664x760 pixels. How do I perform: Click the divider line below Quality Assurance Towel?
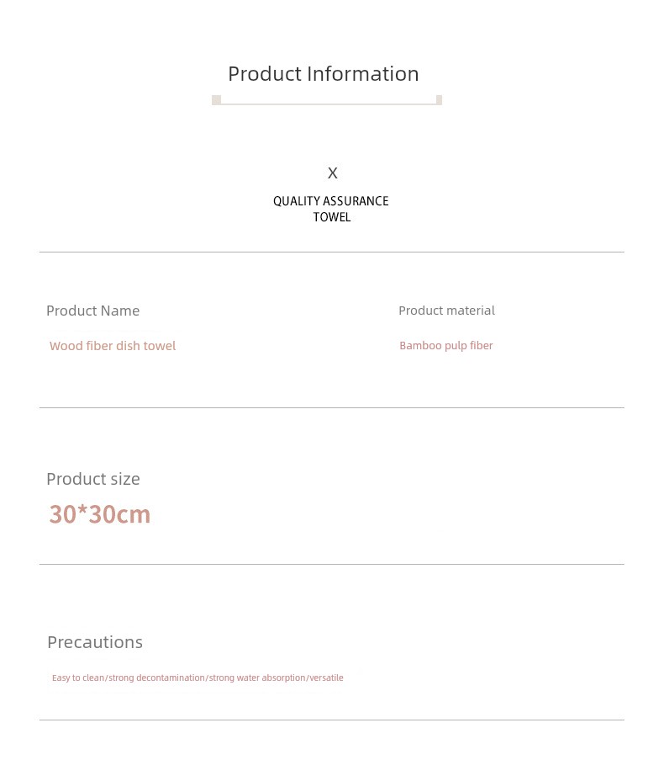(x=332, y=252)
